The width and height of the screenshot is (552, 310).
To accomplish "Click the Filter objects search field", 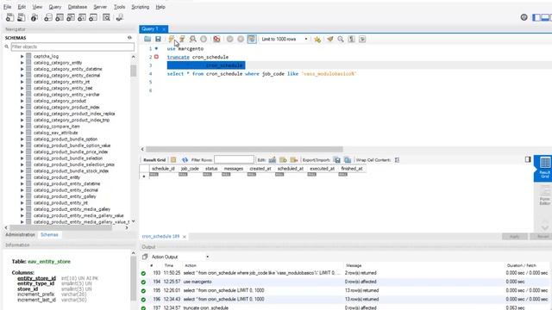I will click(72, 46).
